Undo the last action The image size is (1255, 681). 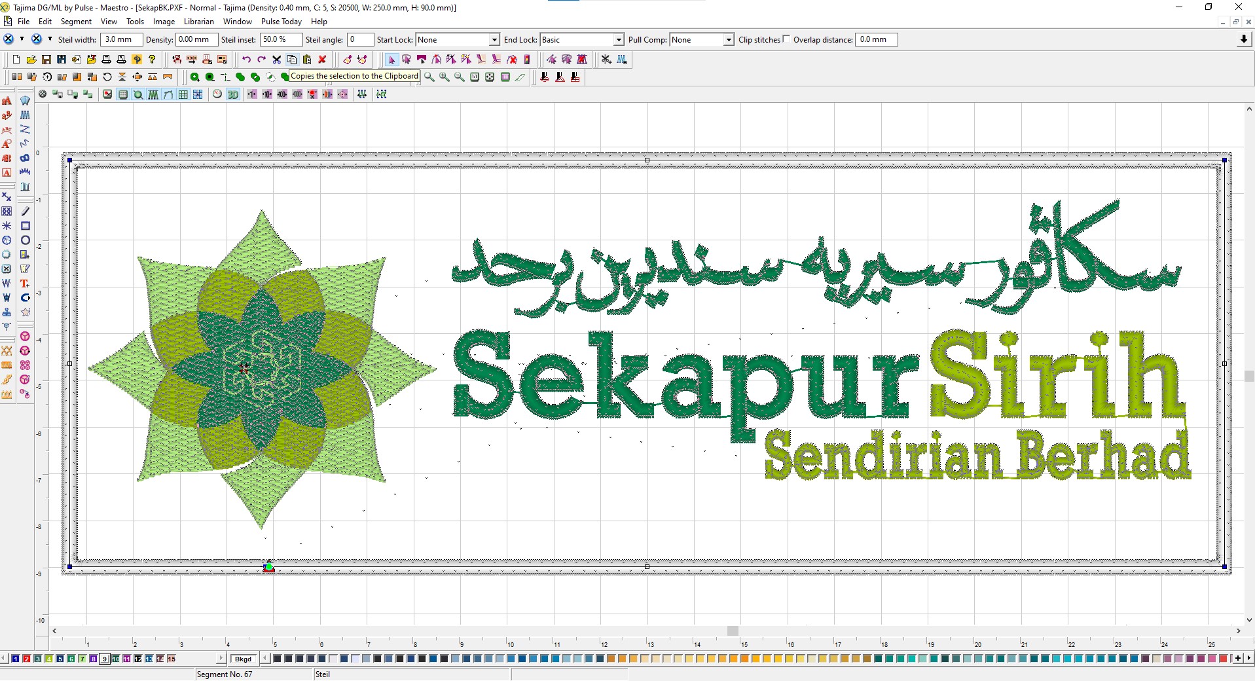tap(247, 60)
